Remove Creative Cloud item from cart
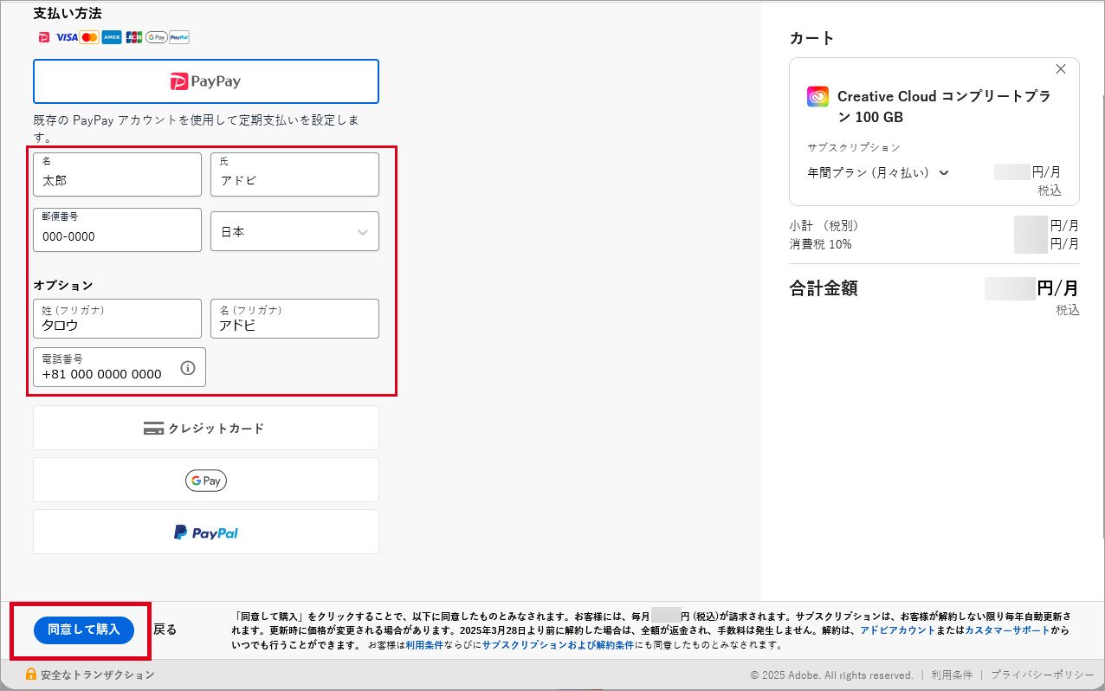1105x691 pixels. (x=1061, y=69)
